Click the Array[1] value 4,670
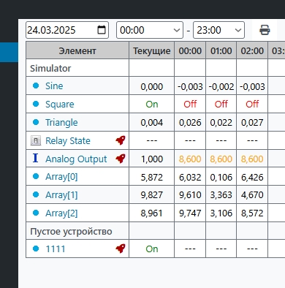Viewport: 285px width, 288px height. tap(252, 194)
